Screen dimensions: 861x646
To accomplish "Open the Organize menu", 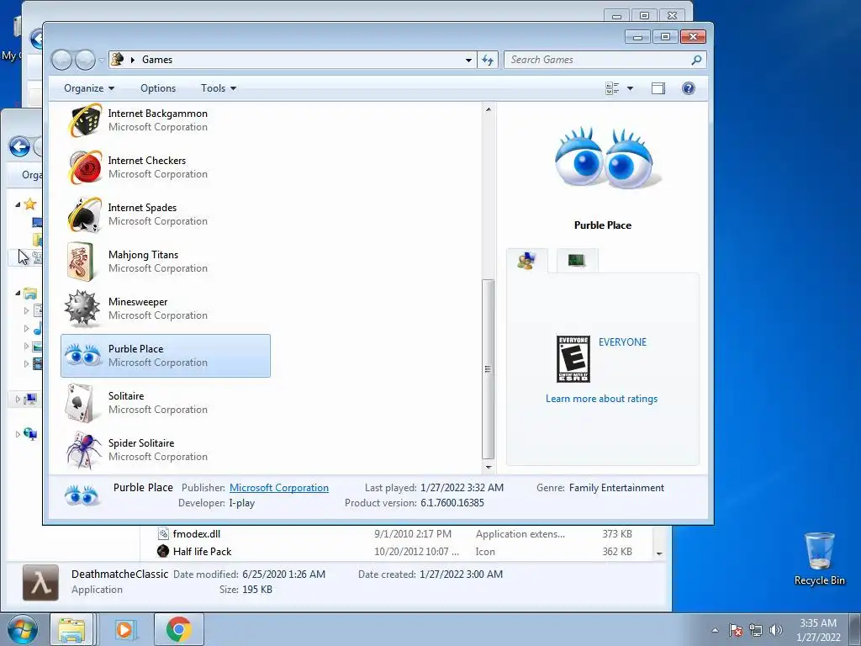I will (x=89, y=87).
